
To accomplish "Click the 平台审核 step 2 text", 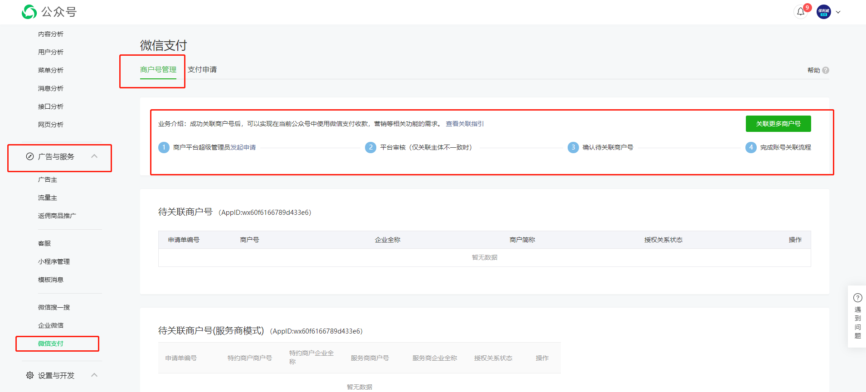I will pyautogui.click(x=428, y=147).
